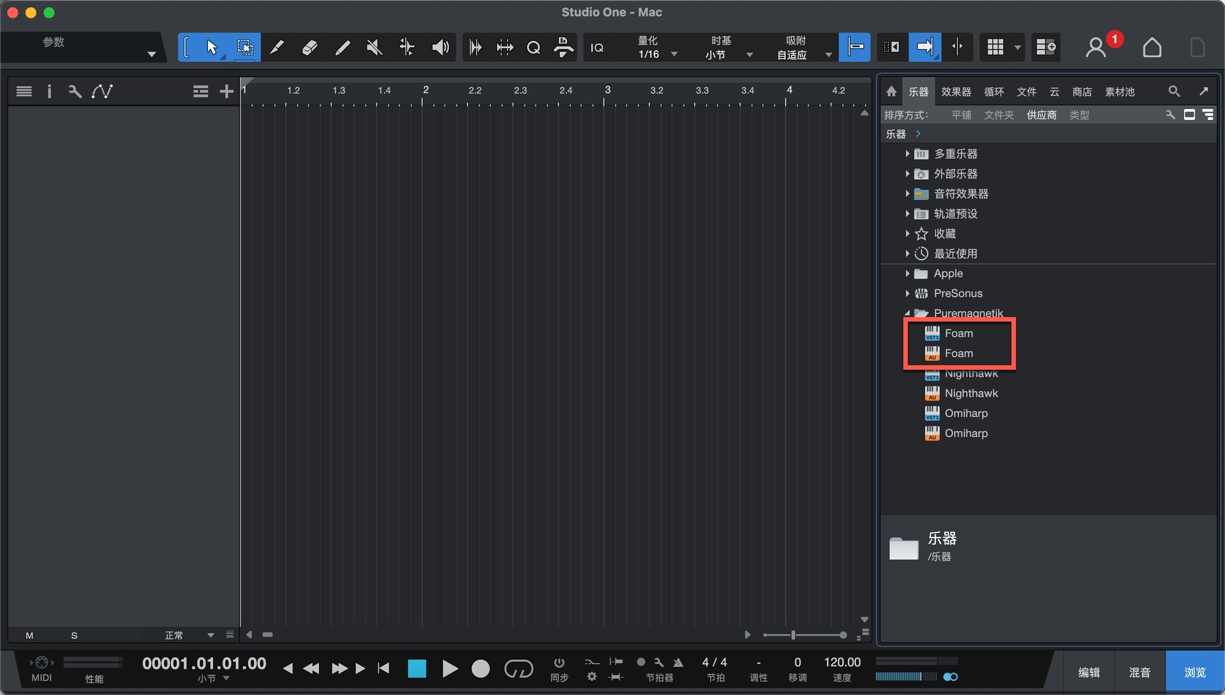Open the 云 browser tab
1225x695 pixels.
[x=1055, y=92]
